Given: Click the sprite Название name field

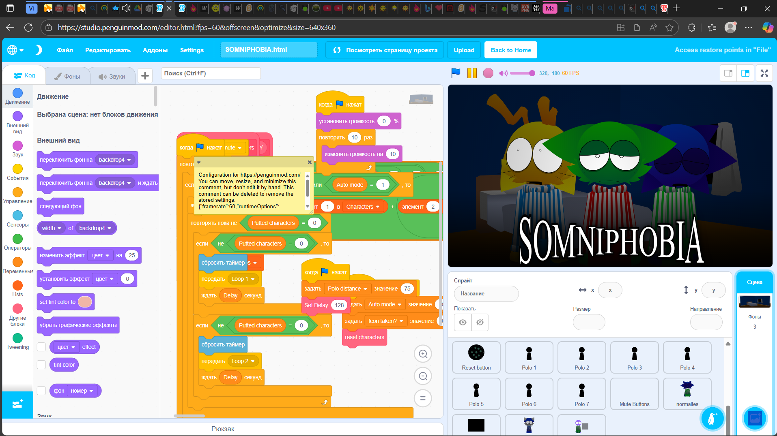Looking at the screenshot, I should click(486, 294).
